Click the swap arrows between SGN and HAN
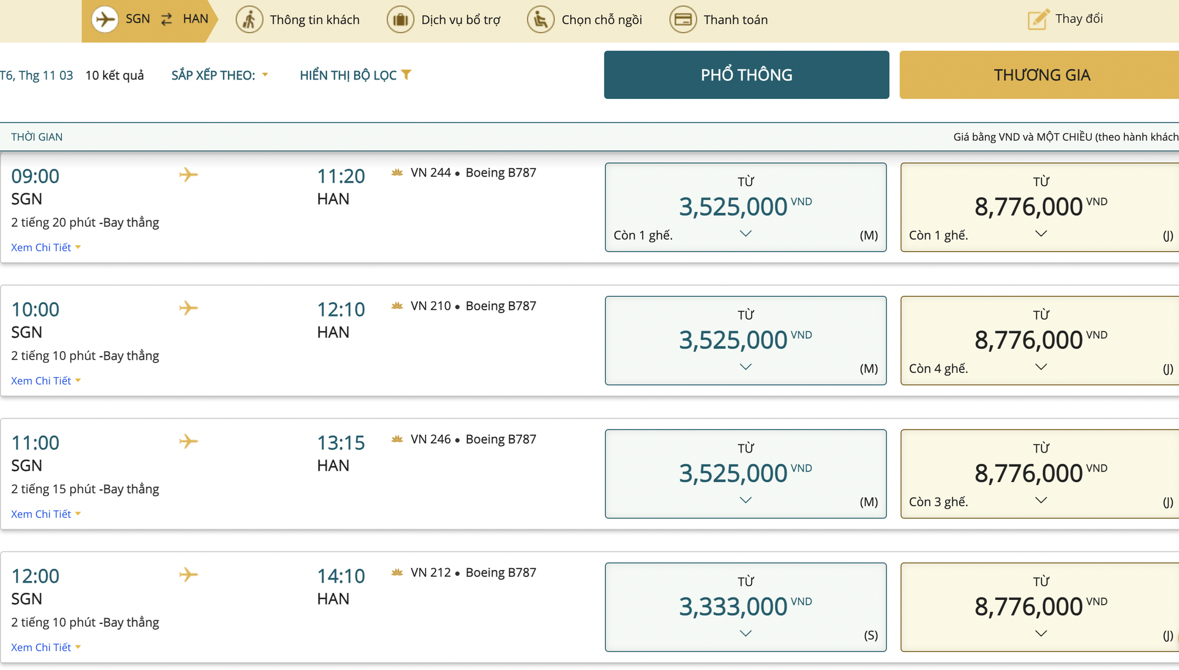1179x670 pixels. point(167,19)
